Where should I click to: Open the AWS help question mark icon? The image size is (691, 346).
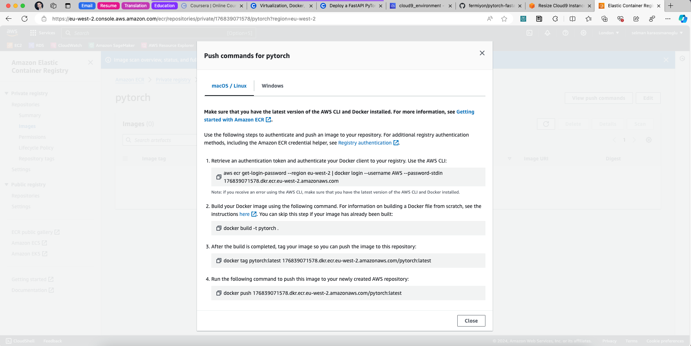click(565, 33)
